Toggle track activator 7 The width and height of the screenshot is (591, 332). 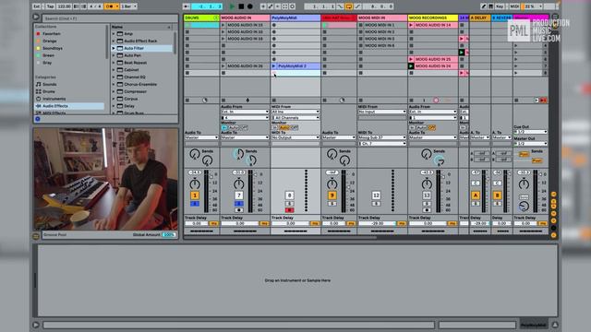239,196
